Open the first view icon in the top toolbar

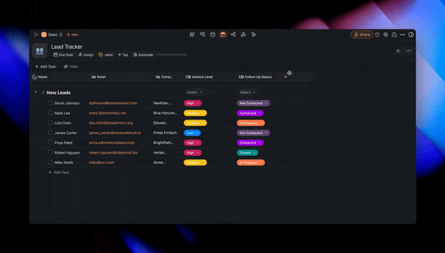coord(192,35)
